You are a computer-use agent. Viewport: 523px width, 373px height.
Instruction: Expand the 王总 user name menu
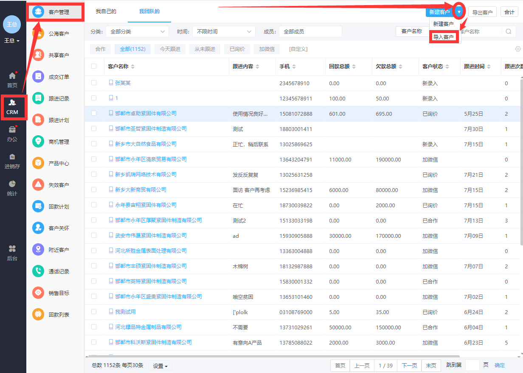pos(12,41)
